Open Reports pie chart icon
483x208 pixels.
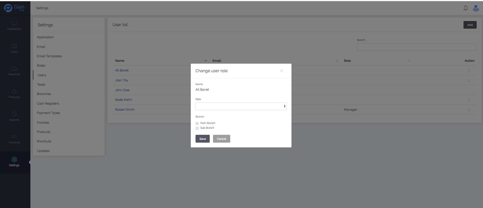[14, 114]
